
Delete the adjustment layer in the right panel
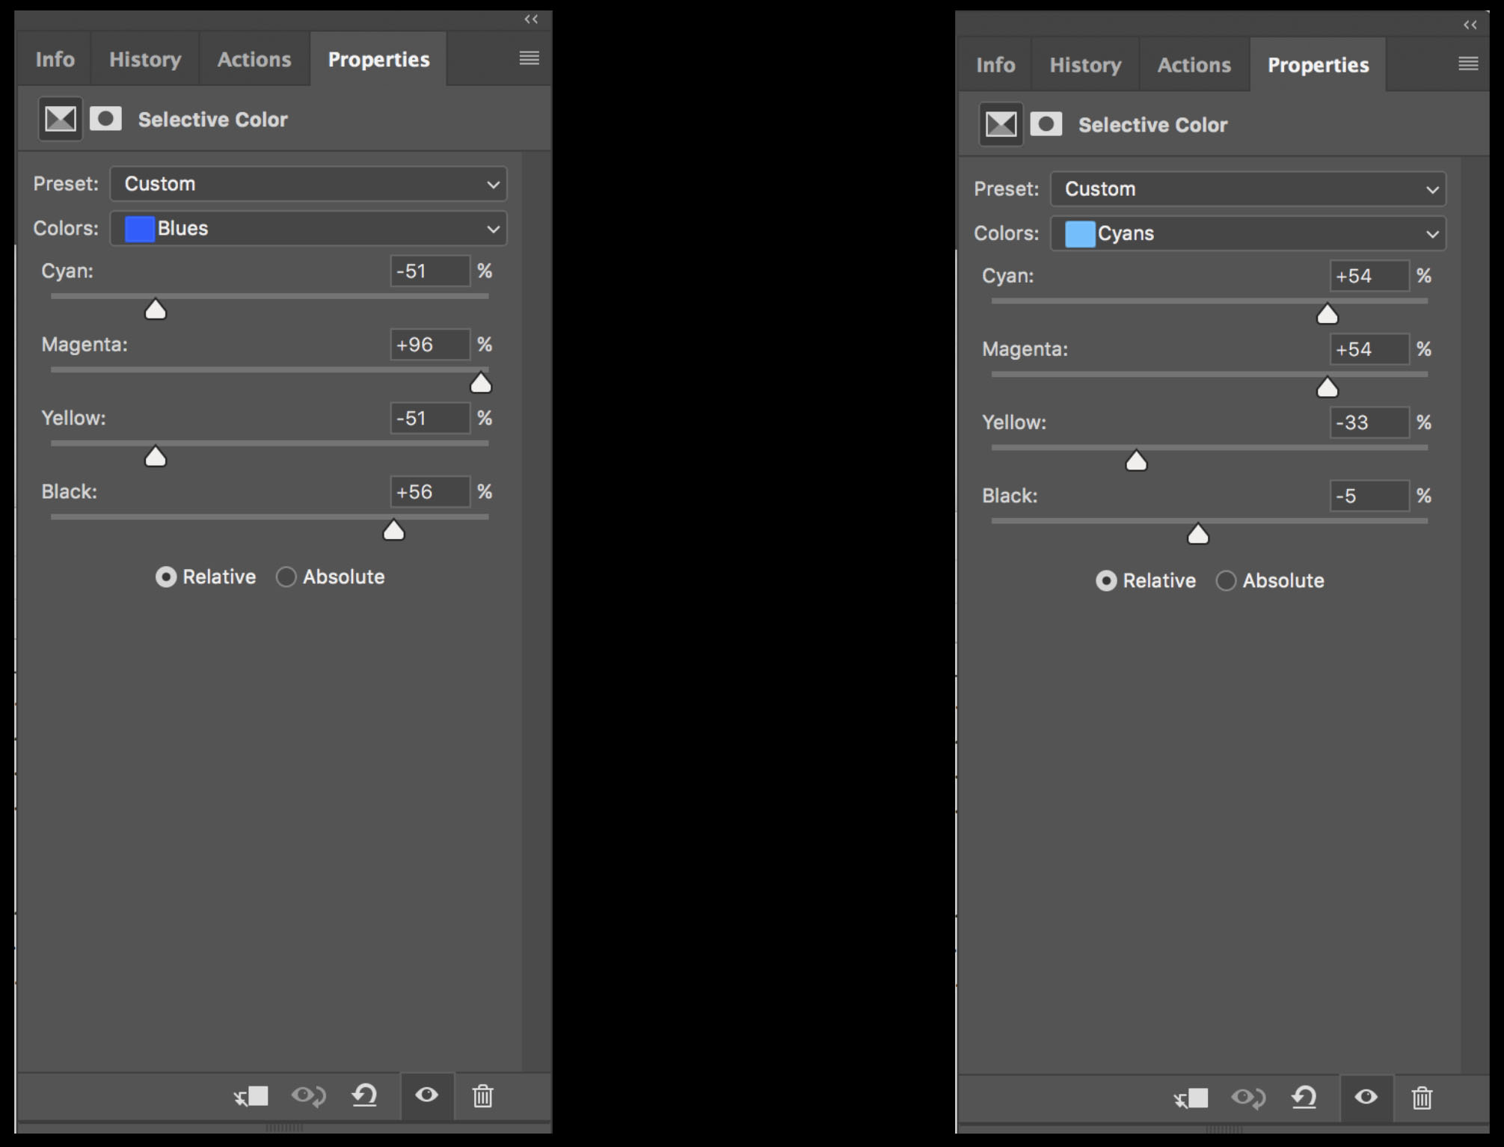pos(1422,1098)
